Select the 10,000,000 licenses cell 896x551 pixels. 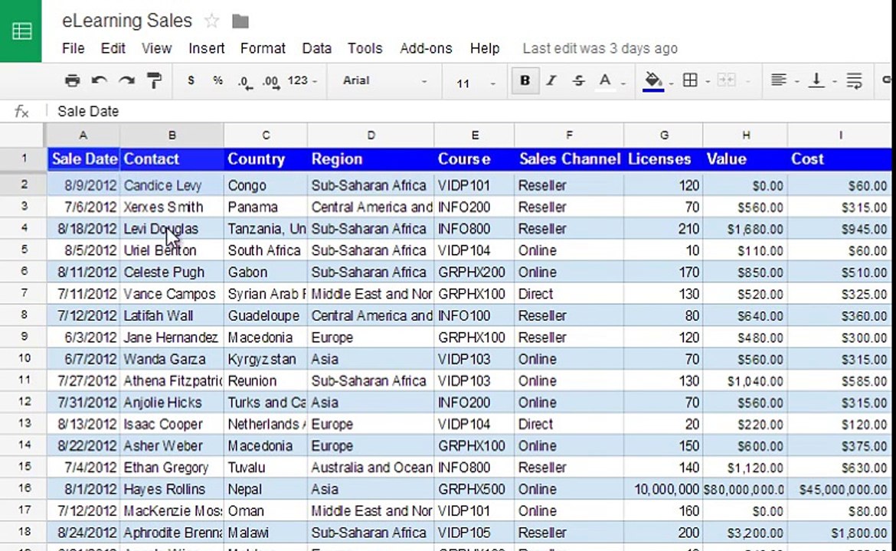pos(663,489)
